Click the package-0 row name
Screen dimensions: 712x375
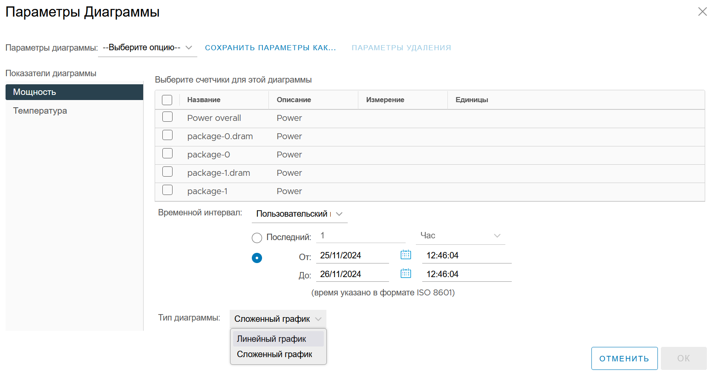click(x=209, y=155)
